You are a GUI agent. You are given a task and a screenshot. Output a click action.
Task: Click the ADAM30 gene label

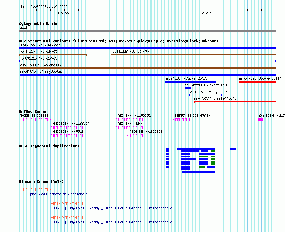(271, 116)
